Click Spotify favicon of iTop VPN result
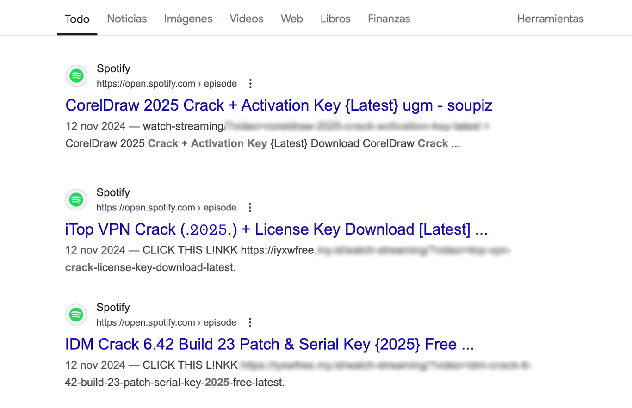The height and width of the screenshot is (408, 632). click(76, 200)
